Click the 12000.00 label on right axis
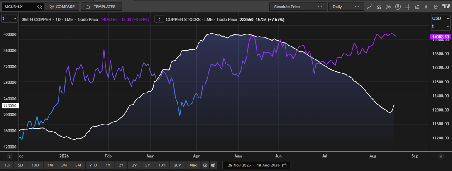 [440, 110]
